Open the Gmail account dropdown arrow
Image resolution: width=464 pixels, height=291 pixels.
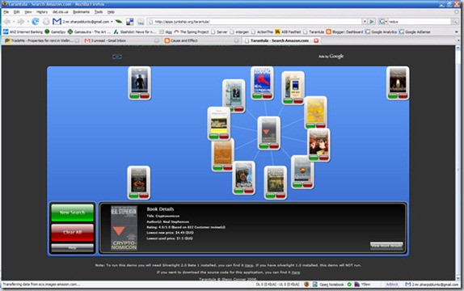pyautogui.click(x=112, y=22)
